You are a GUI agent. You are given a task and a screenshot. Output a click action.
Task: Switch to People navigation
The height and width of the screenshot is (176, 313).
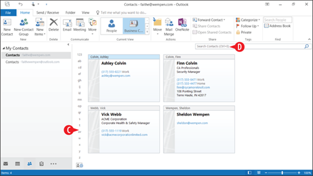point(29,164)
